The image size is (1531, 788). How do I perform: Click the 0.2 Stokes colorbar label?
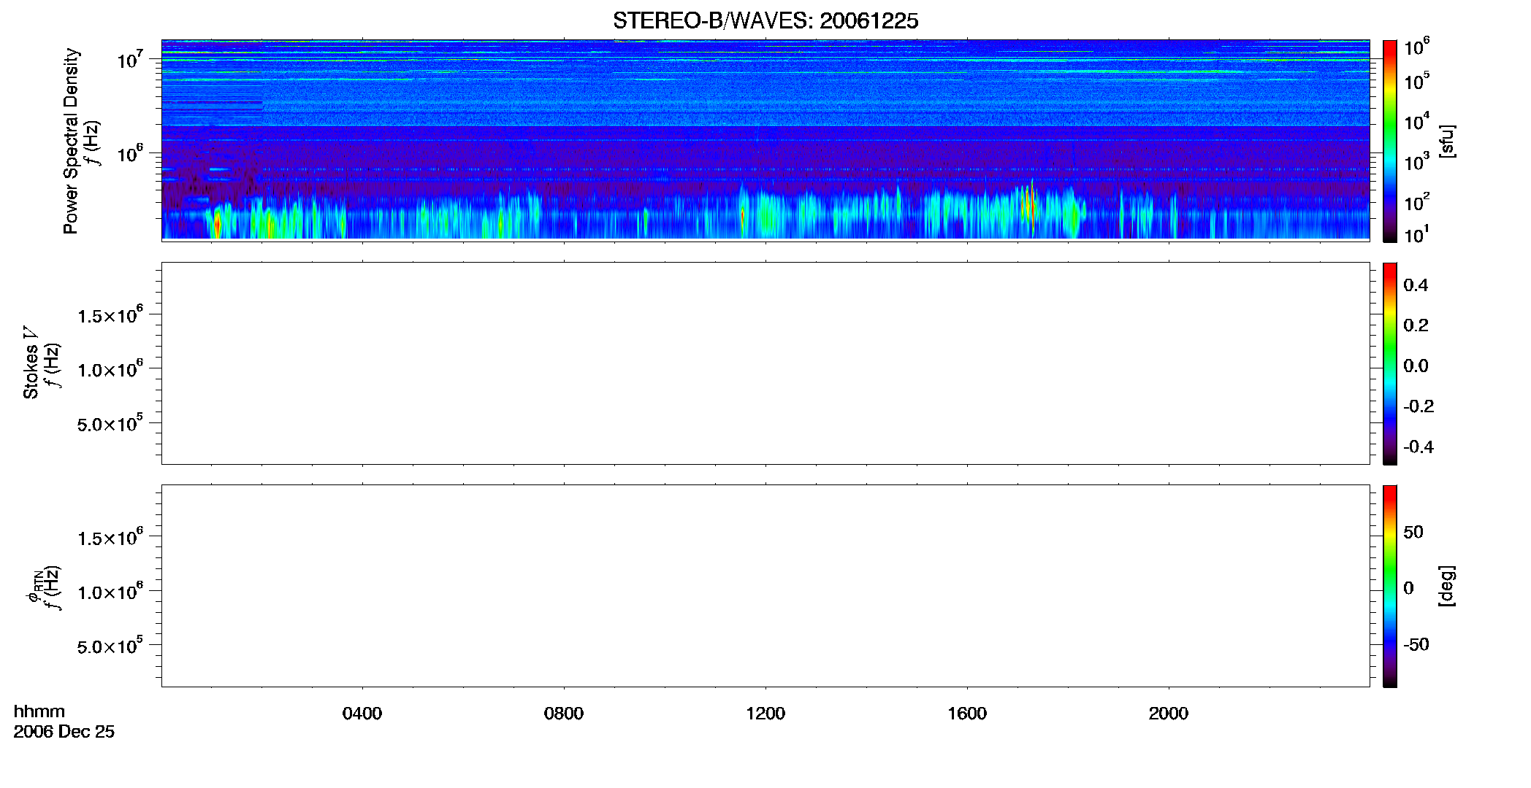1416,325
